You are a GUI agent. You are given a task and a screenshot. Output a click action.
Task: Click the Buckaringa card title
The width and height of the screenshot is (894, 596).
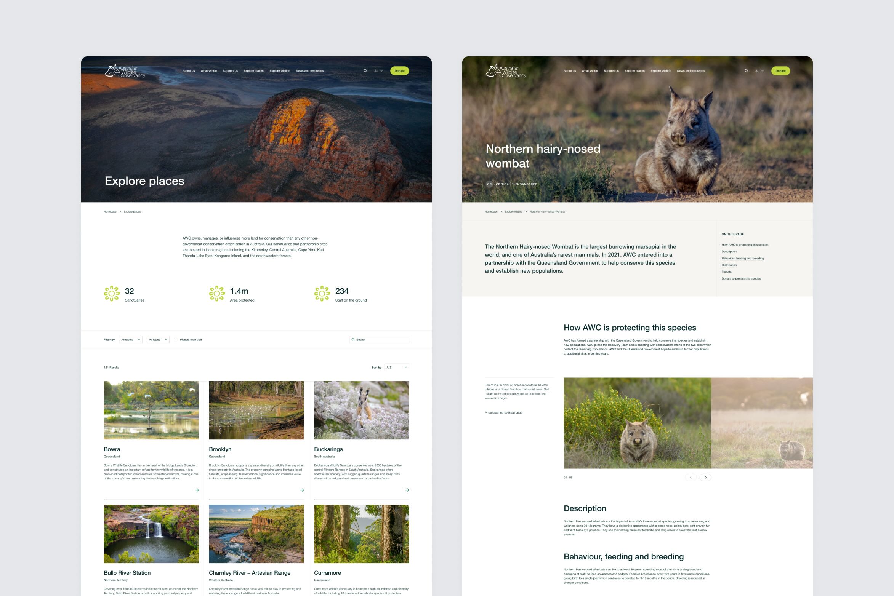(x=328, y=449)
